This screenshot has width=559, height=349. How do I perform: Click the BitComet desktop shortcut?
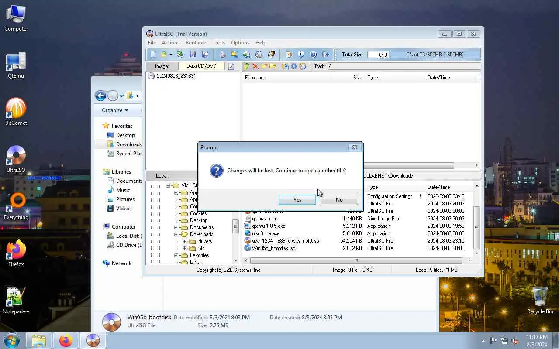point(16,112)
